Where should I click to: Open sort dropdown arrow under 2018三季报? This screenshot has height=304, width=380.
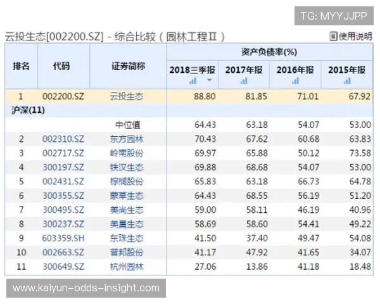tap(210, 80)
